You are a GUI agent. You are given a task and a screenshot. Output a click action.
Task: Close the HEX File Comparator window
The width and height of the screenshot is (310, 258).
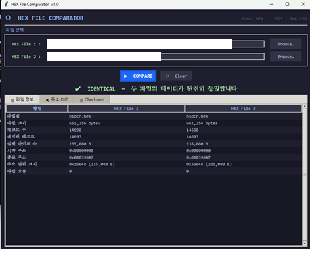[303, 4]
